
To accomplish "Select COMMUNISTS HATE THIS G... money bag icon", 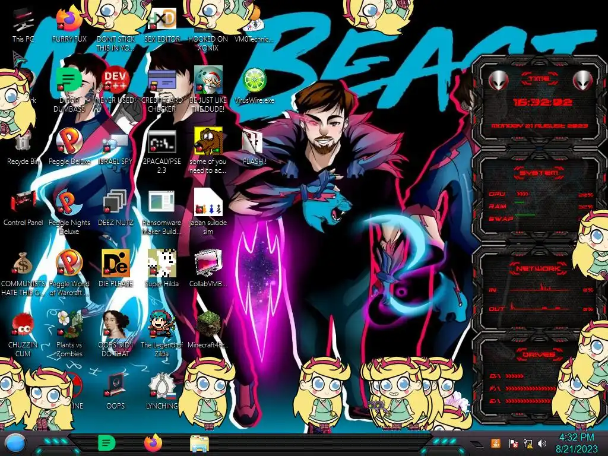I will coord(23,274).
